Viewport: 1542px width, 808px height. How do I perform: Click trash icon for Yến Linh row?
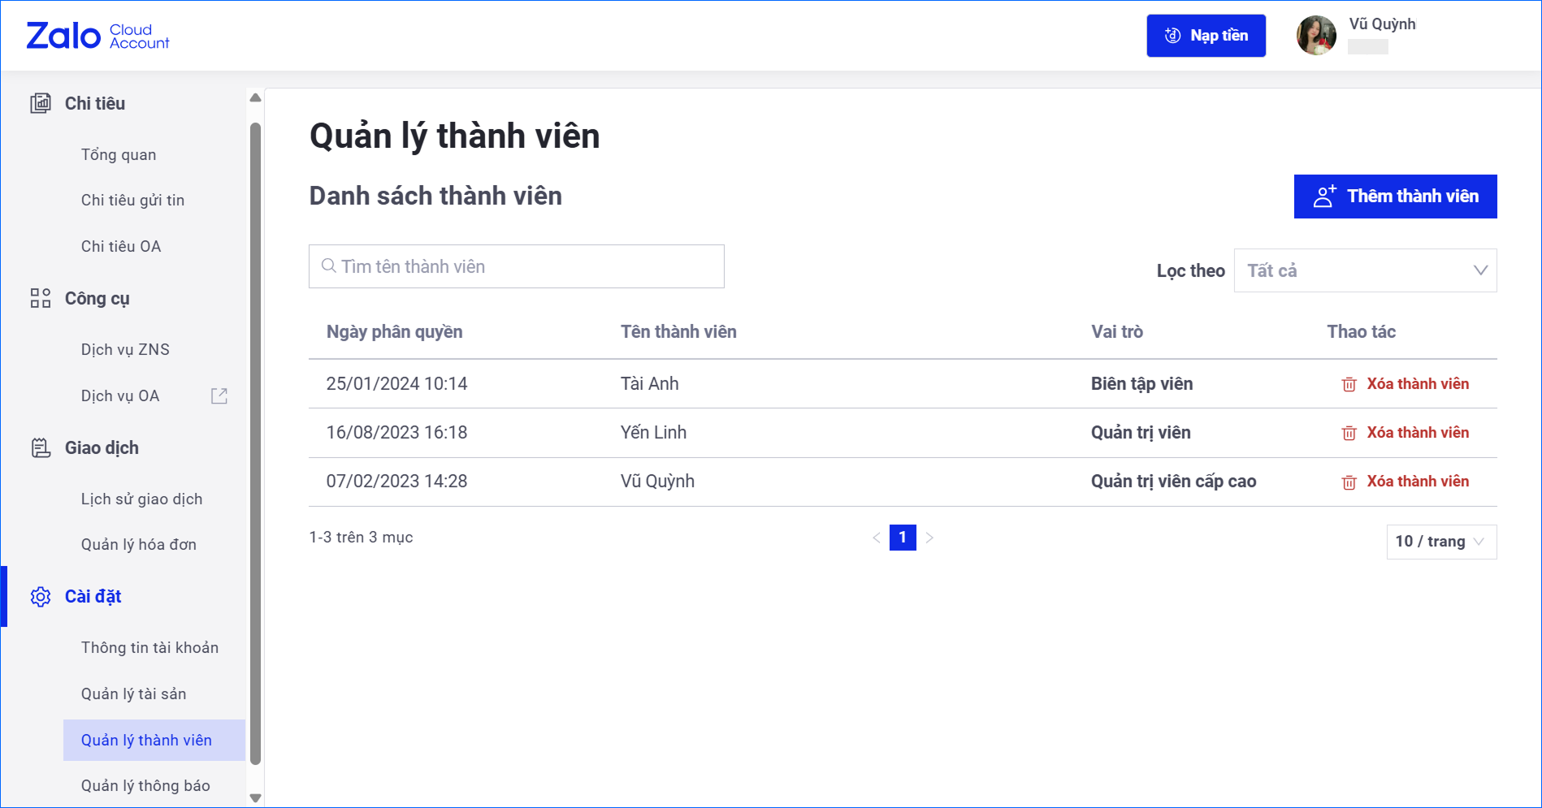tap(1349, 433)
